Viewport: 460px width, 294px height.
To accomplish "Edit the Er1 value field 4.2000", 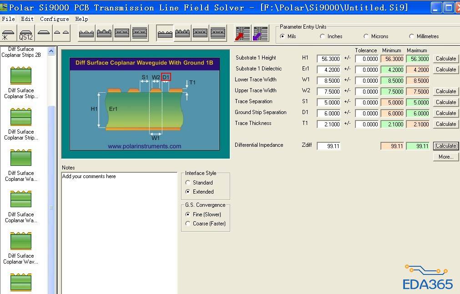I will click(x=329, y=70).
